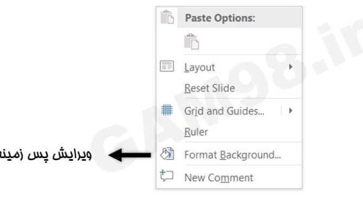Click the slide Layout icon

(167, 66)
